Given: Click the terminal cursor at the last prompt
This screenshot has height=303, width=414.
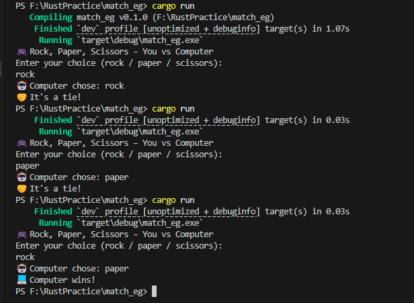Looking at the screenshot, I should [x=154, y=292].
